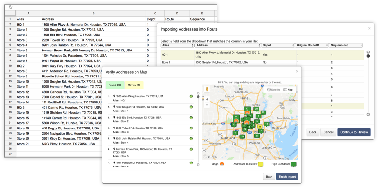Image resolution: width=379 pixels, height=188 pixels.
Task: Open the Depot column mapping dropdown
Action: point(278,45)
